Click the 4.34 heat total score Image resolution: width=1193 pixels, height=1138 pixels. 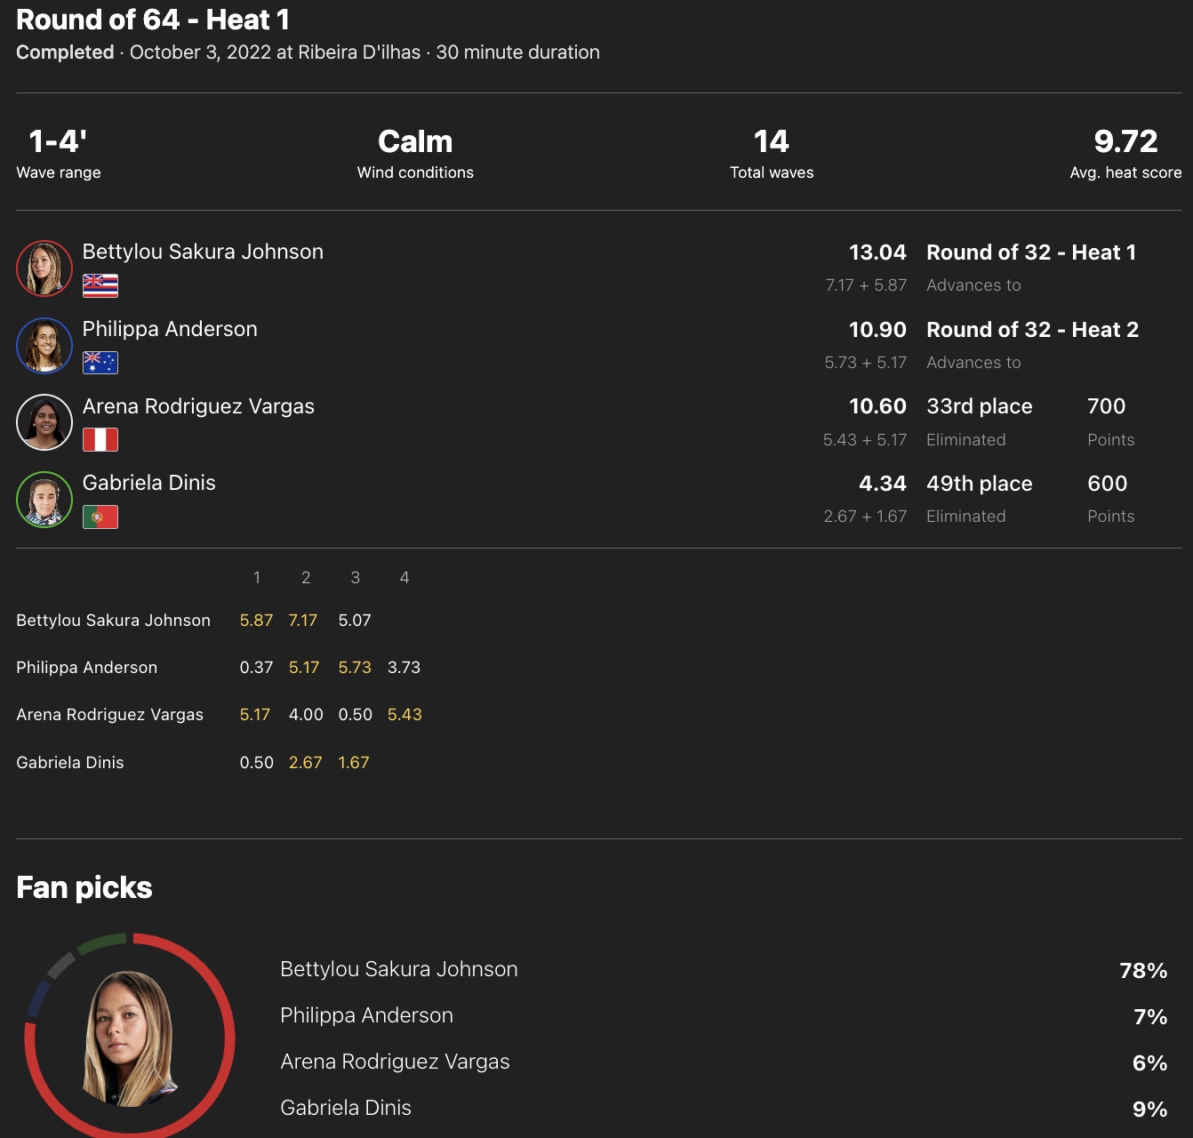click(x=883, y=484)
